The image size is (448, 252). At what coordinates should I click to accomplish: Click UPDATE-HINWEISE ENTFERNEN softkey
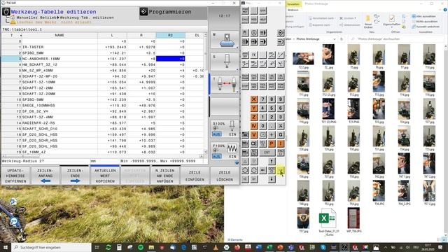pyautogui.click(x=15, y=176)
